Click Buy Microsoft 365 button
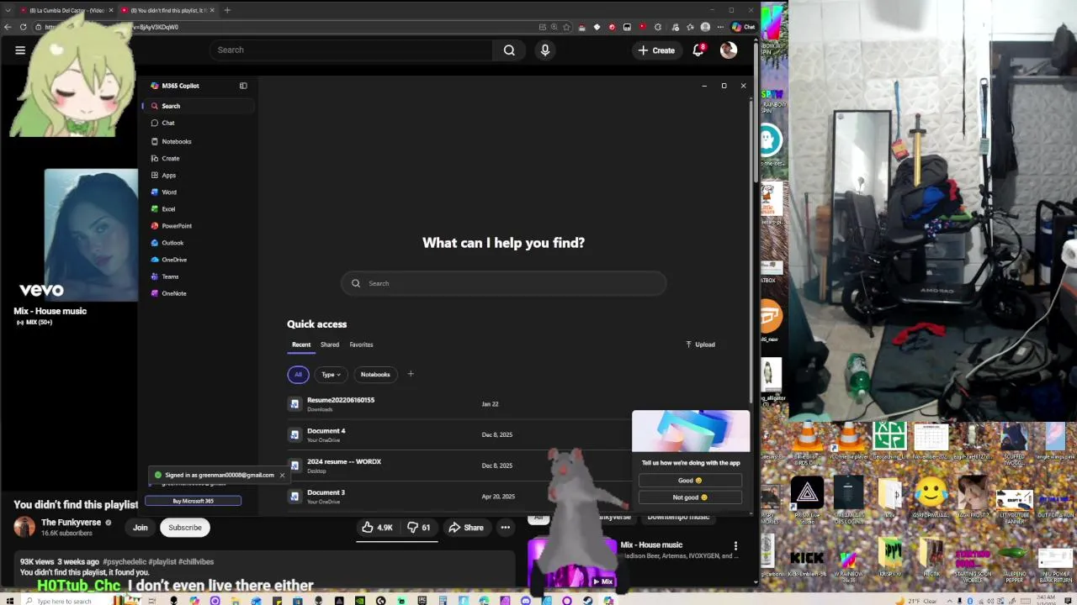The height and width of the screenshot is (605, 1077). 193,501
